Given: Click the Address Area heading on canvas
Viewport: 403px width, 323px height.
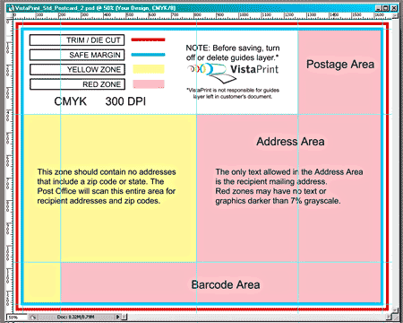Looking at the screenshot, I should click(x=290, y=142).
